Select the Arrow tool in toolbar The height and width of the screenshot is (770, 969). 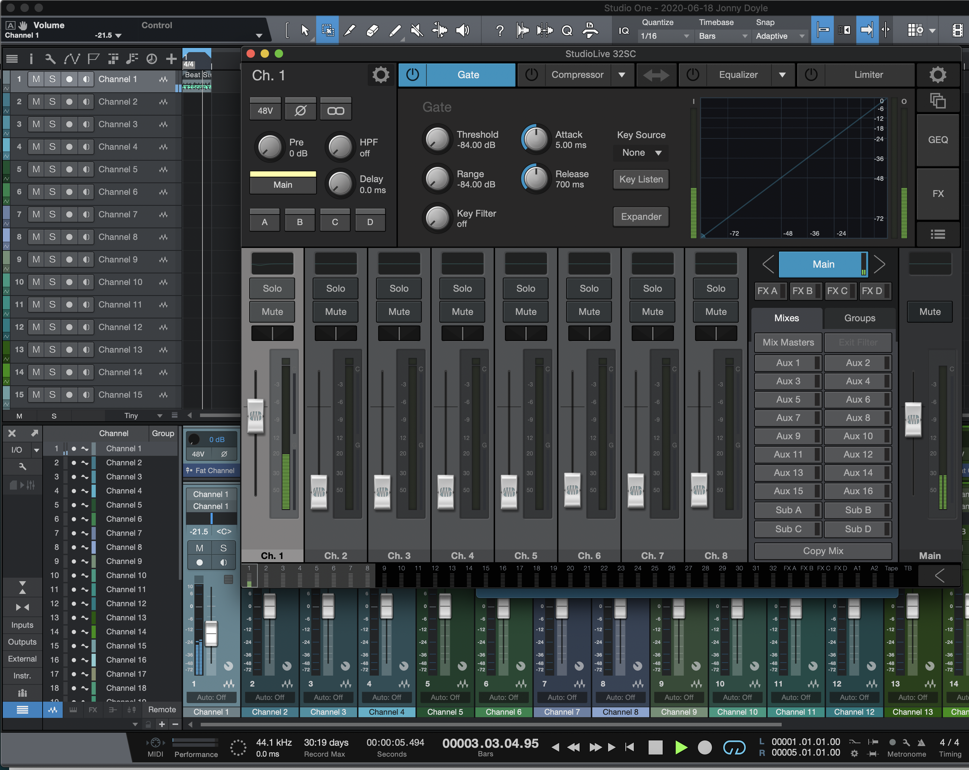305,31
